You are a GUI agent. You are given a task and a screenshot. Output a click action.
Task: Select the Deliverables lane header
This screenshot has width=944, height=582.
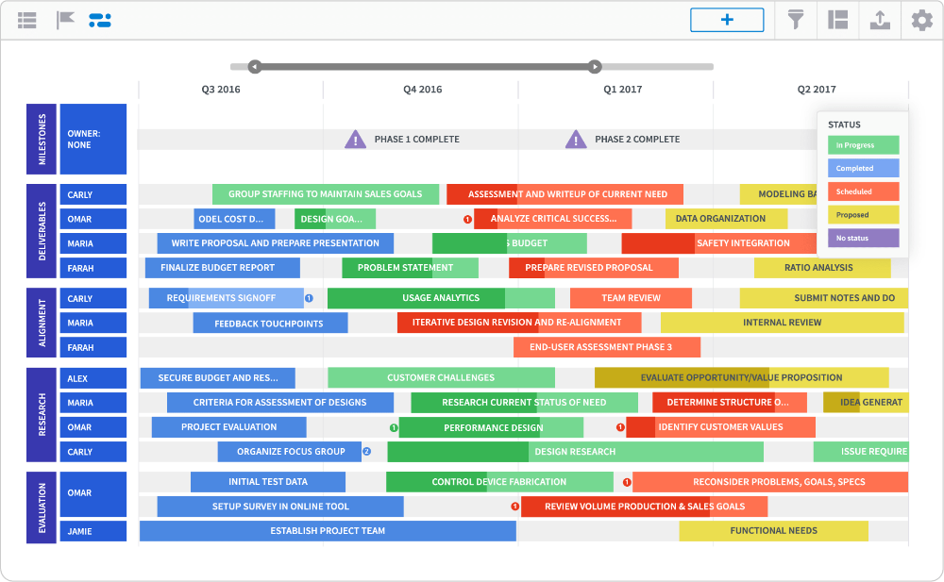click(x=42, y=231)
